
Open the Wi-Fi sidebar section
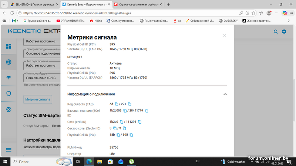tap(9, 77)
